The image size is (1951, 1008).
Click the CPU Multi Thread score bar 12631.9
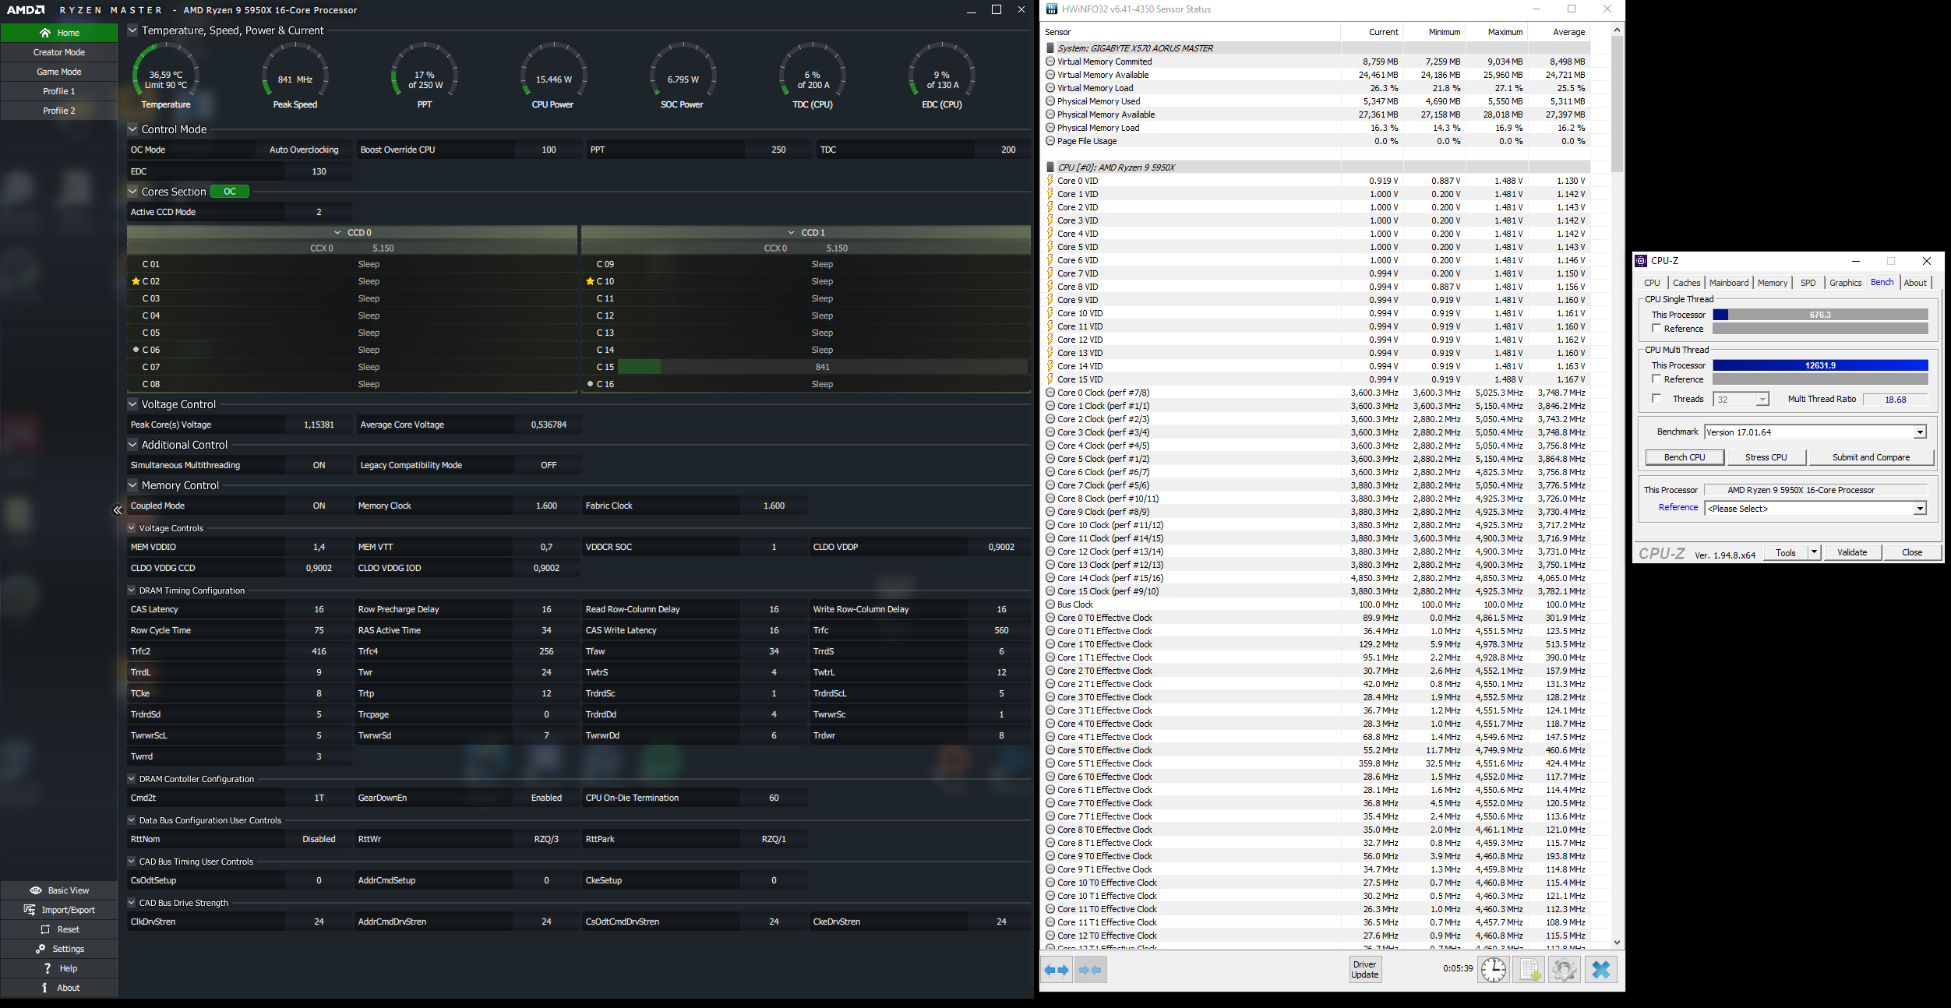(x=1820, y=365)
